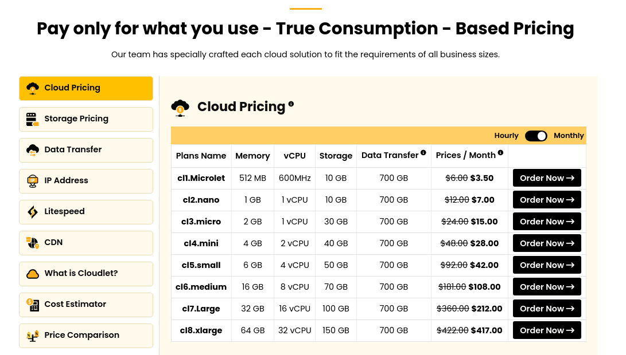Order the cl5.small plan

click(x=546, y=265)
